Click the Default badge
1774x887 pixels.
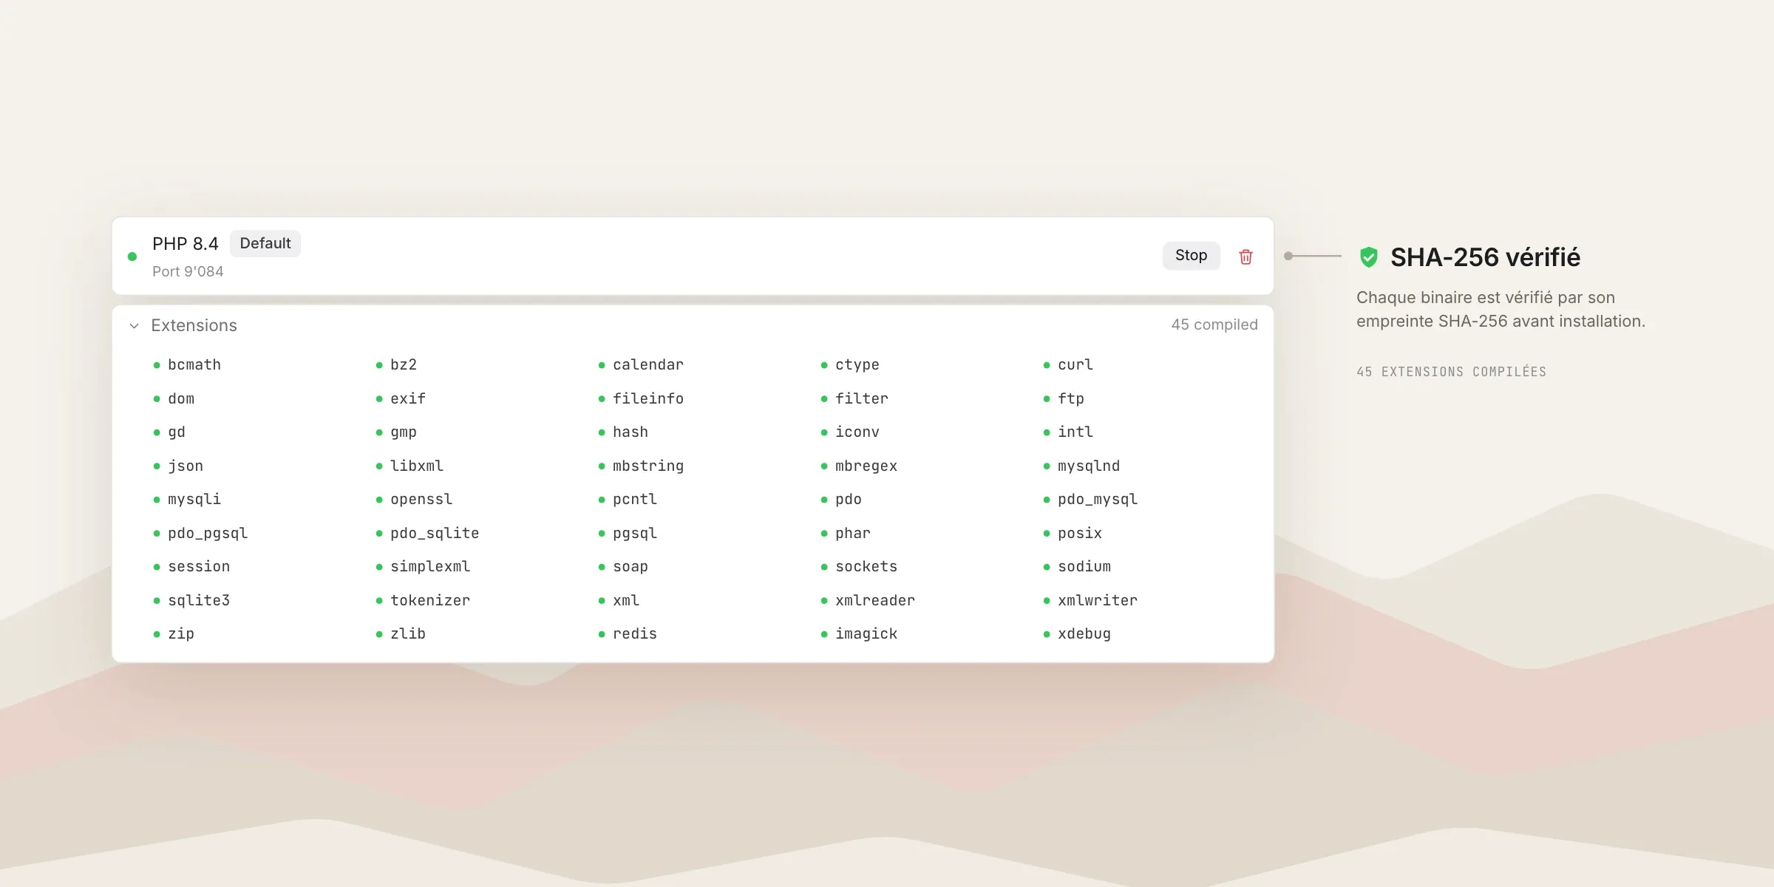point(265,243)
